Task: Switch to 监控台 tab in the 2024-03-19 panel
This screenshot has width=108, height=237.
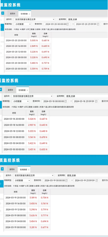Action: tap(12, 169)
